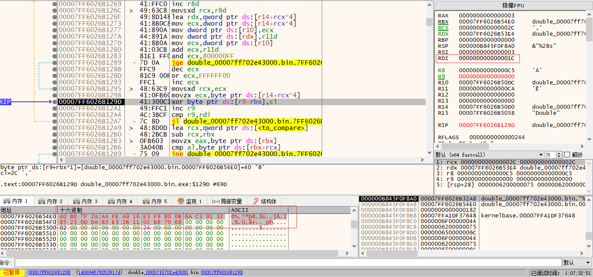The width and height of the screenshot is (593, 277).
Task: Click the RIP pointer label in the gutter
Action: pos(5,102)
